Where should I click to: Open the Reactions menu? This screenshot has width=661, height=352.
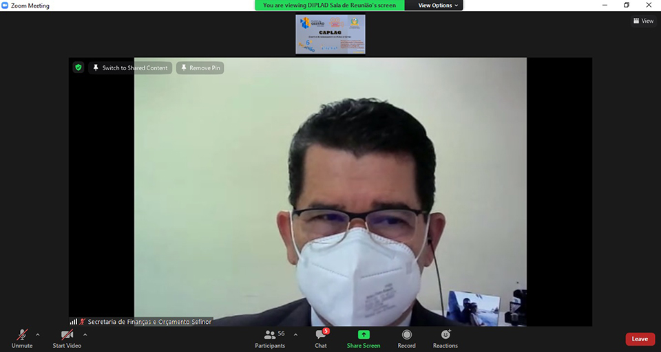445,335
